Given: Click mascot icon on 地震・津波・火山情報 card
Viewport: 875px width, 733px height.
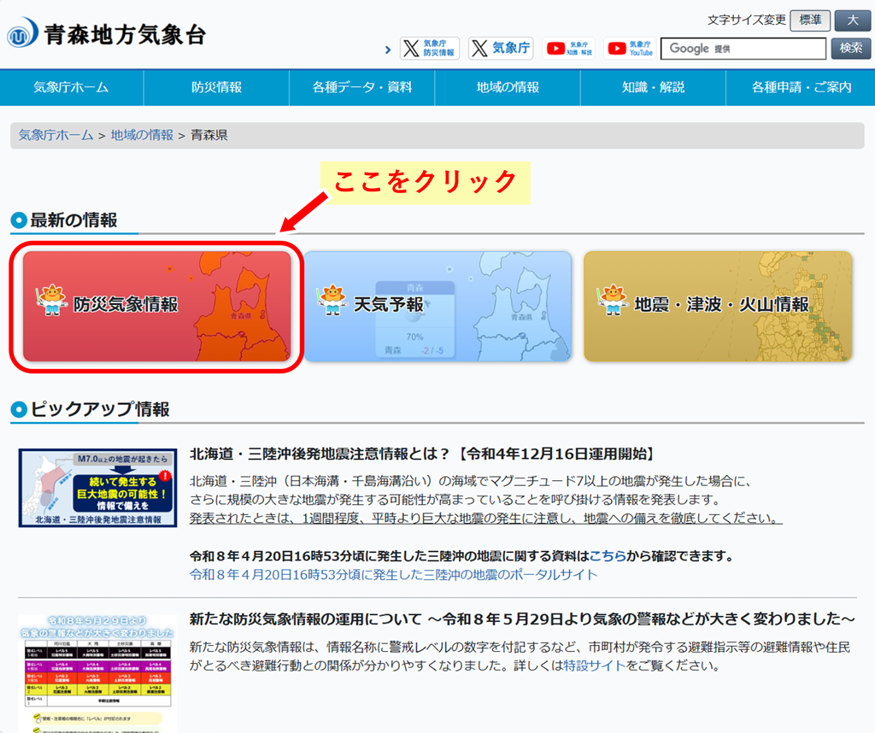Looking at the screenshot, I should pos(613,300).
